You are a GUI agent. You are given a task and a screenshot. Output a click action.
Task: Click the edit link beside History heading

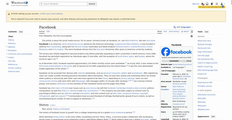[53, 105]
